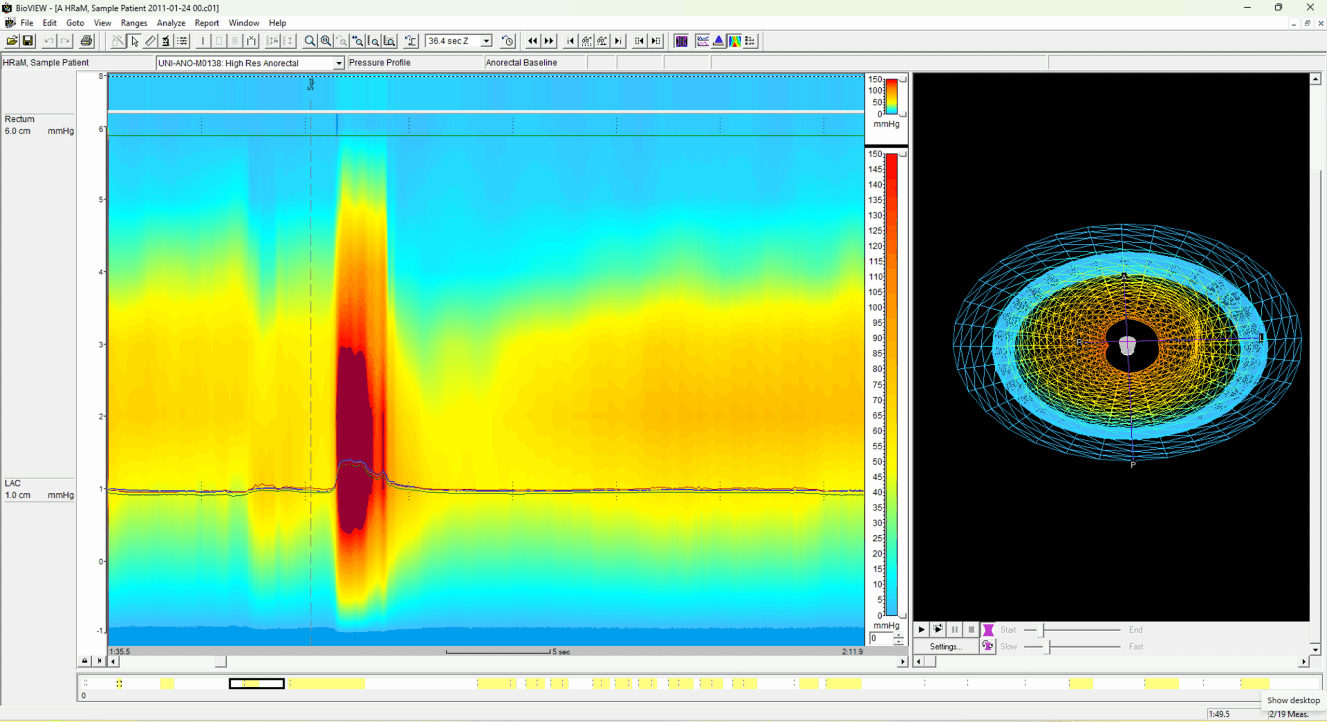Select the ruler measure tool

click(150, 41)
